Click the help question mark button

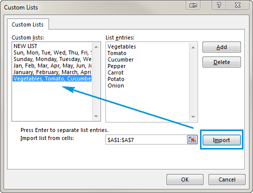point(219,5)
